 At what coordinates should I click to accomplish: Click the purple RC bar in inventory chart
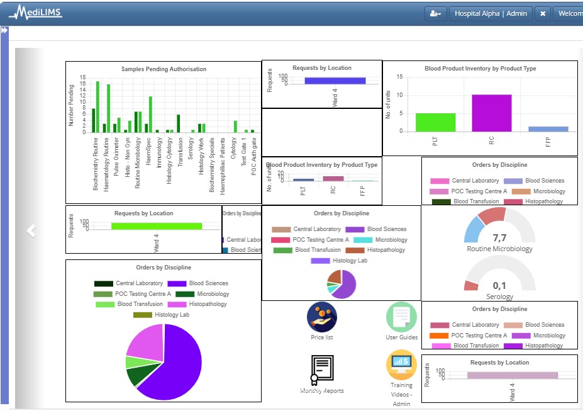(492, 113)
